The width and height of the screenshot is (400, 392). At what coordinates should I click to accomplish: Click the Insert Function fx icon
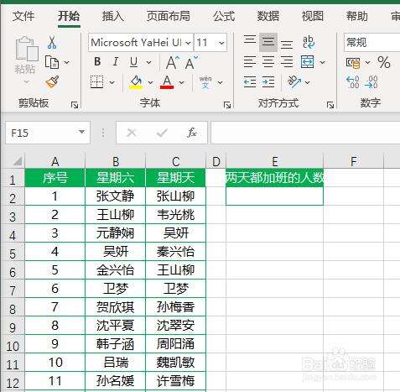(x=192, y=133)
